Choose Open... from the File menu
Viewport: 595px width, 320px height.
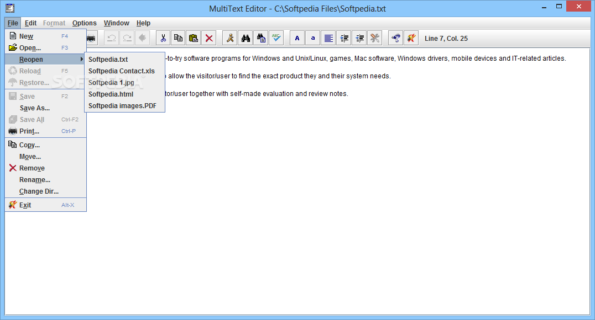pos(45,47)
